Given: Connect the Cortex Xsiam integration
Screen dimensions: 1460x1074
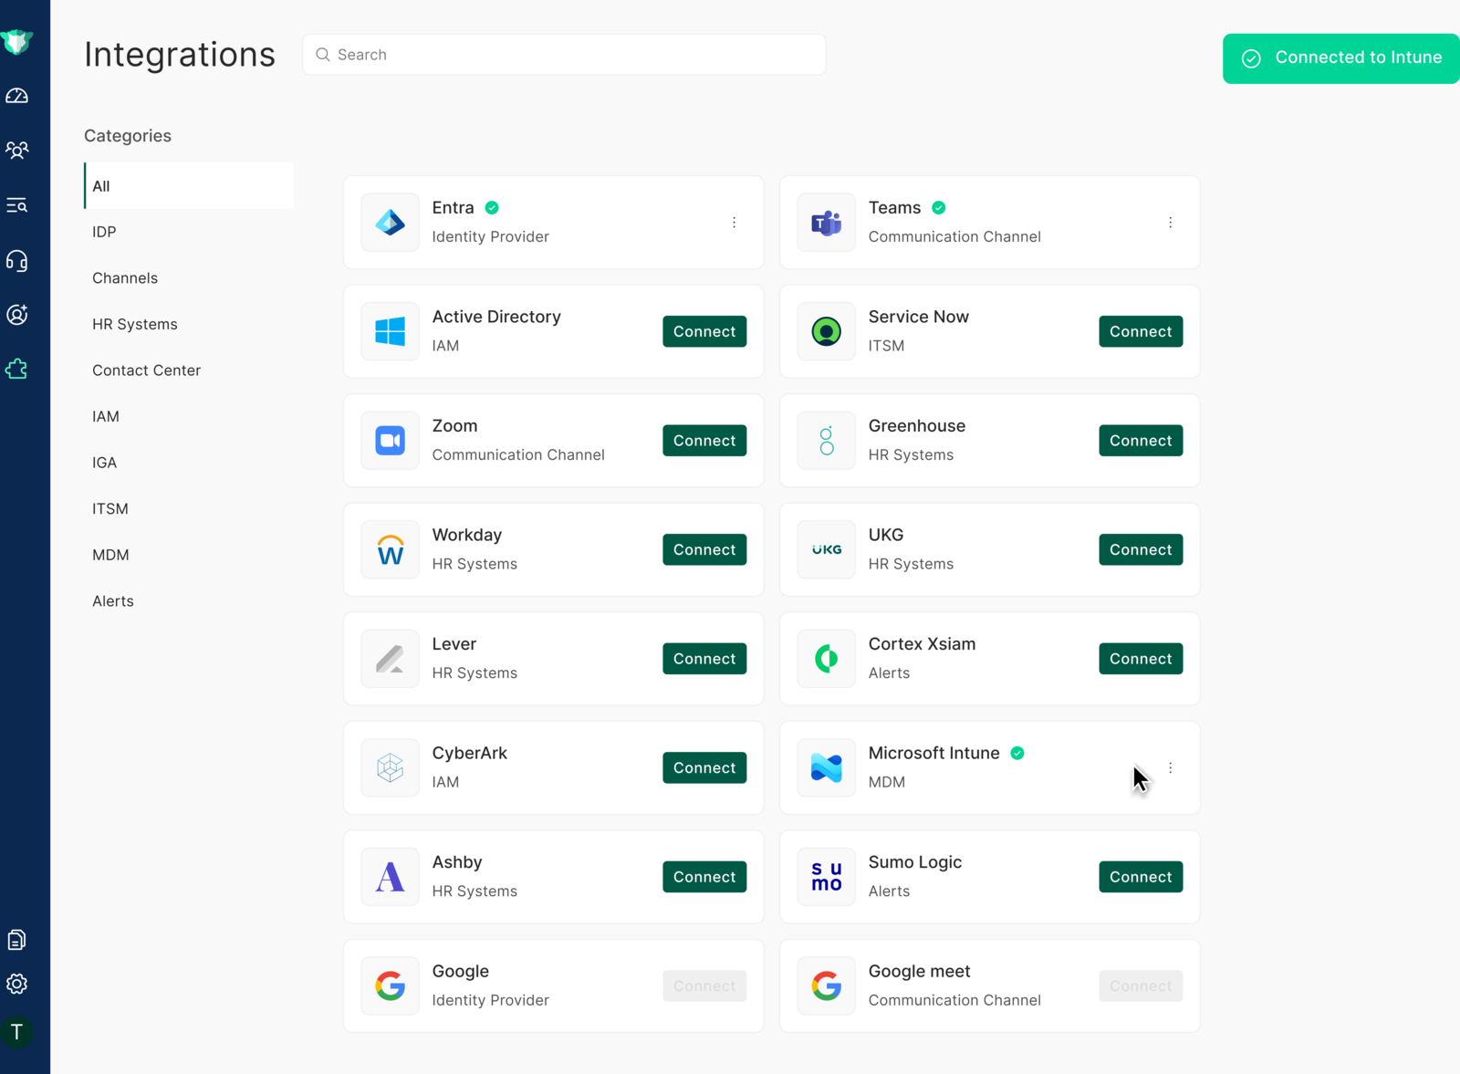Looking at the screenshot, I should 1141,659.
